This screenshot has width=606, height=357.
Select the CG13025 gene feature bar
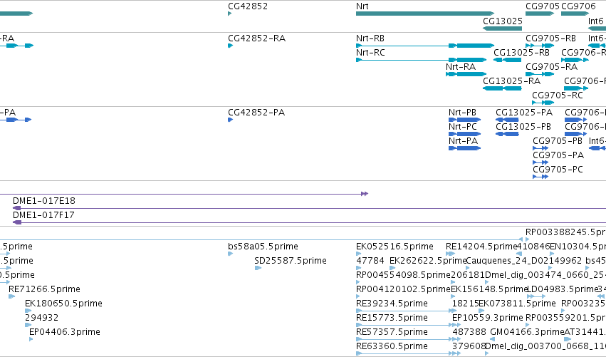click(x=503, y=29)
